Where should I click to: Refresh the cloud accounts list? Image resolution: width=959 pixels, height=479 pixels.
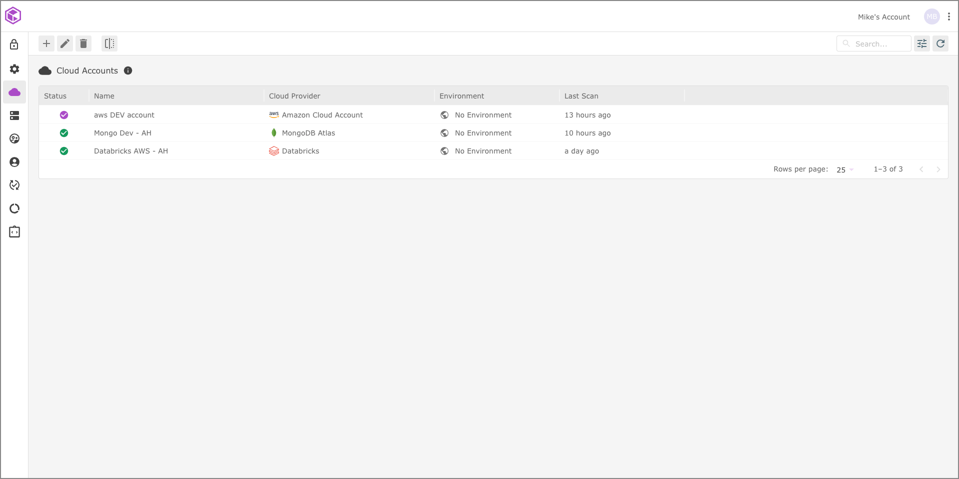click(x=940, y=43)
